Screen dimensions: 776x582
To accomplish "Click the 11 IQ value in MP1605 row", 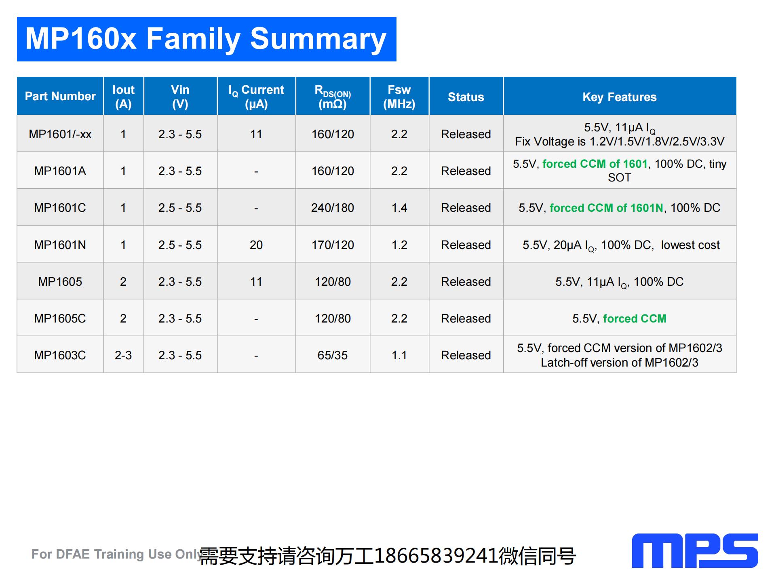I will pyautogui.click(x=256, y=282).
